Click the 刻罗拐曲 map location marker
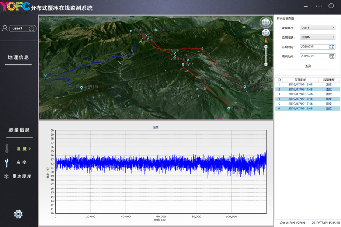This screenshot has width=341, height=227. 82,88
